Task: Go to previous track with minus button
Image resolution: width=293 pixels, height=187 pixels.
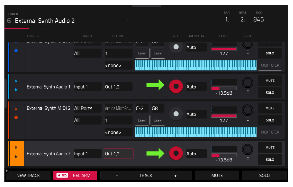Action: pyautogui.click(x=117, y=176)
